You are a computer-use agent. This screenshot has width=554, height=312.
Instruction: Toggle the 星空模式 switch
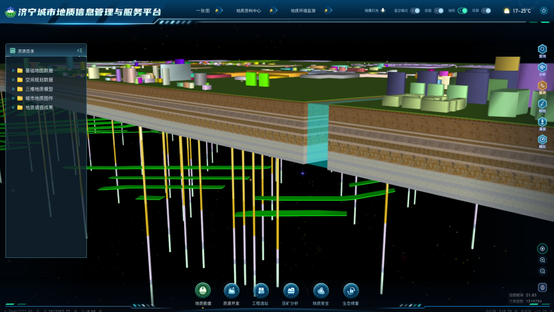(415, 11)
